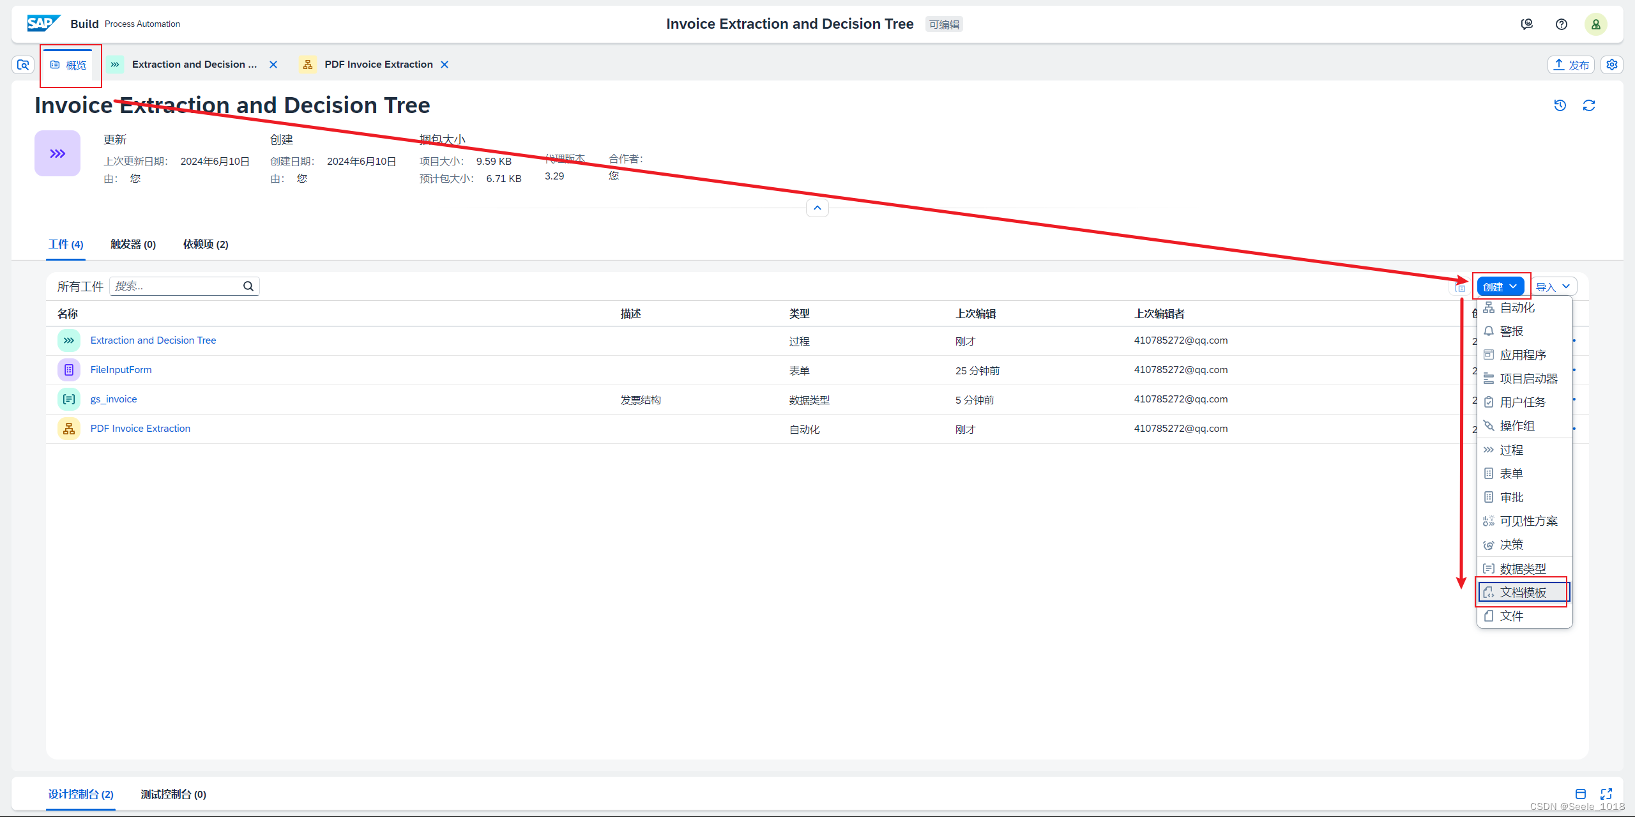This screenshot has width=1635, height=817.
Task: View project history clock icon
Action: 1560,105
